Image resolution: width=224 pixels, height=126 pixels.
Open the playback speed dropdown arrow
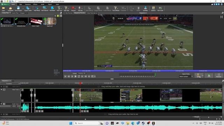[95, 77]
